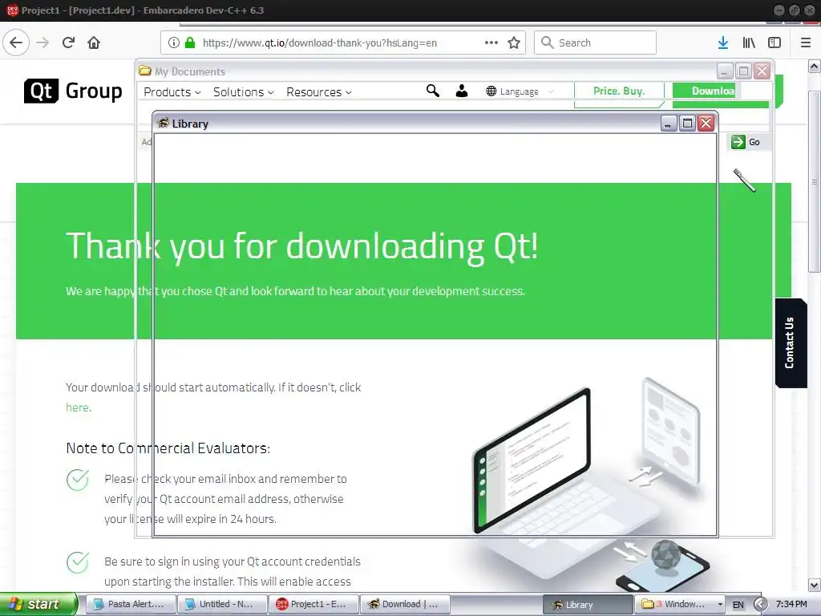Switch to Untitled - Notepad taskbar item
The height and width of the screenshot is (616, 821).
tap(222, 604)
